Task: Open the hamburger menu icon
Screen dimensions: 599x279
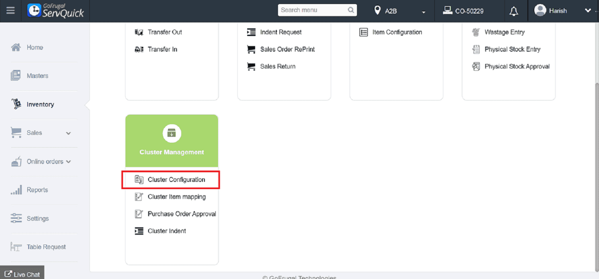Action: pos(11,11)
